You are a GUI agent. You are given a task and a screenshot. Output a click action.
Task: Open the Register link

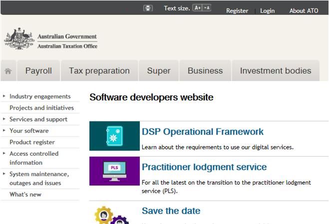[x=237, y=10]
